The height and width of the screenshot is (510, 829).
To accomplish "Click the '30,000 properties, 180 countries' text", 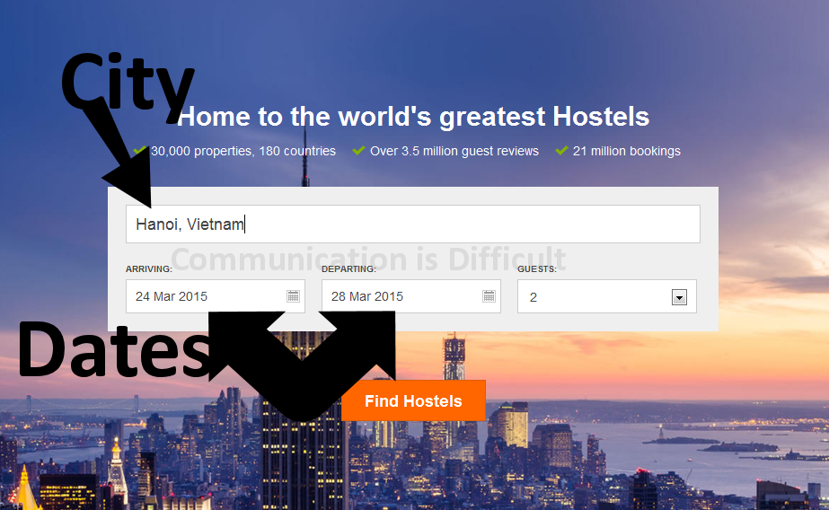I will 243,151.
